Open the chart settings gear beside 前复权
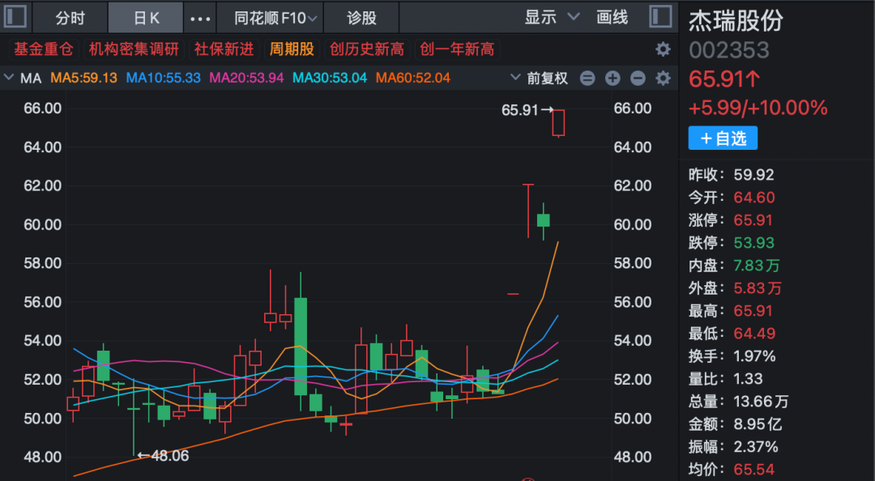Screen dimensions: 875x481 pos(663,78)
